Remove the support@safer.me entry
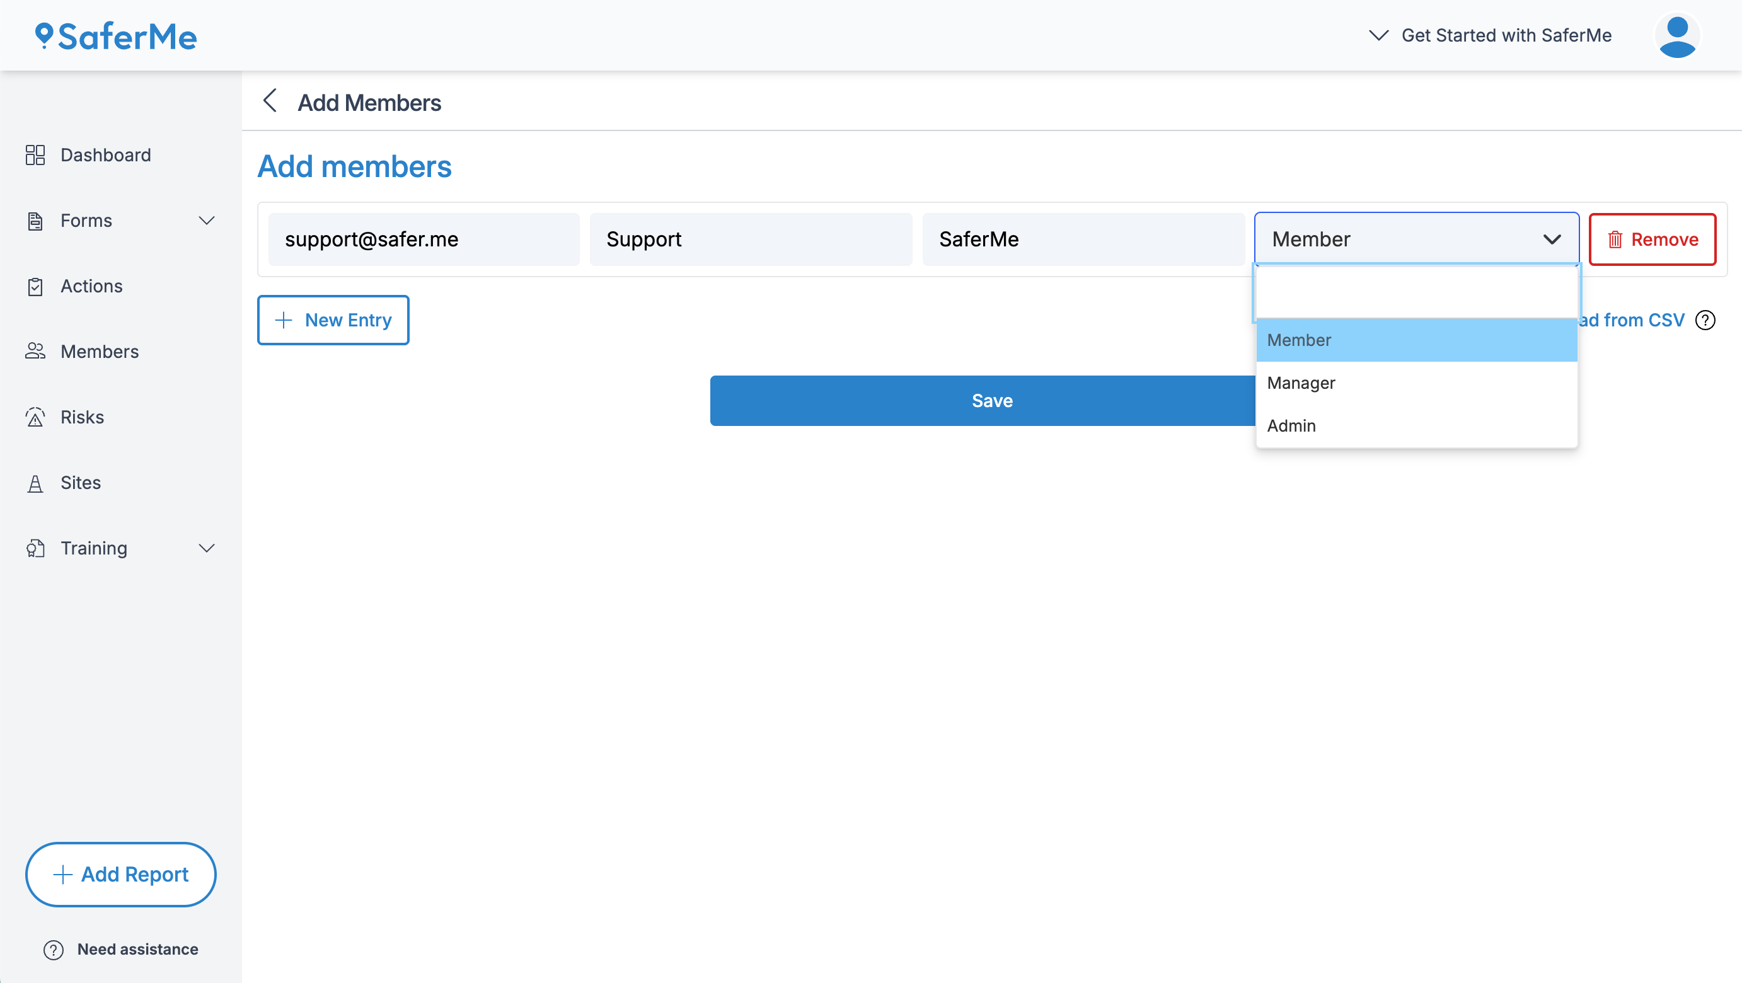The width and height of the screenshot is (1742, 983). (1652, 239)
